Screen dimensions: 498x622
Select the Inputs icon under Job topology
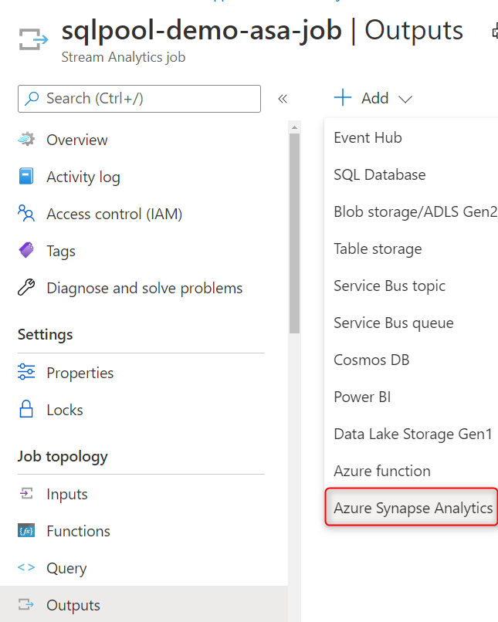pyautogui.click(x=26, y=494)
